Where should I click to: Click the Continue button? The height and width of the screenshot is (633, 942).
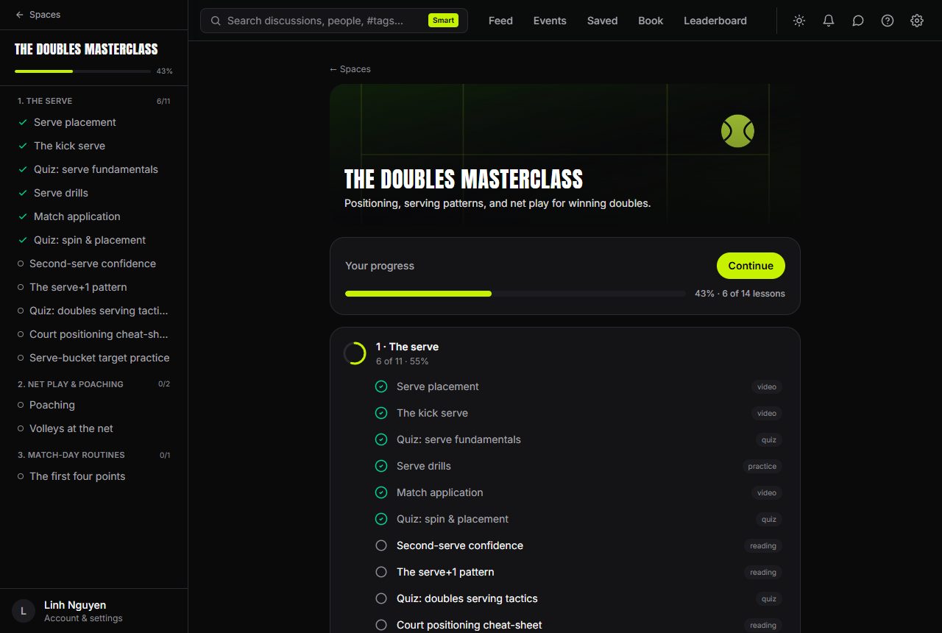click(751, 266)
